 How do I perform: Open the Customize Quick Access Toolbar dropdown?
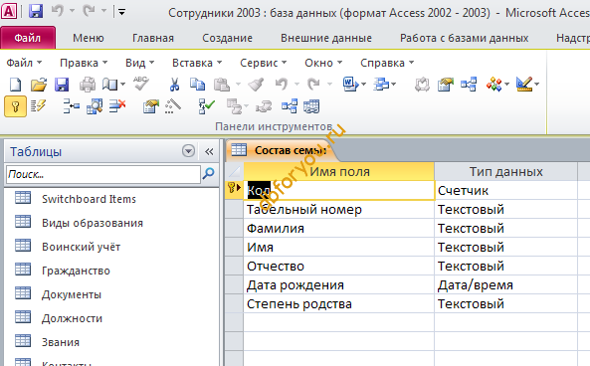coord(122,12)
